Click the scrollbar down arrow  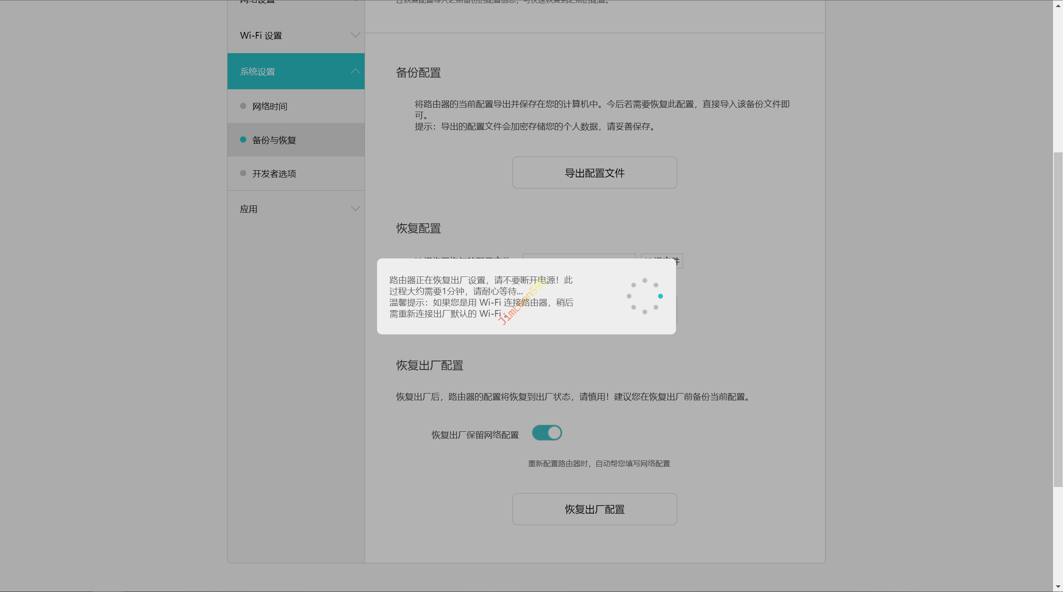(x=1058, y=587)
